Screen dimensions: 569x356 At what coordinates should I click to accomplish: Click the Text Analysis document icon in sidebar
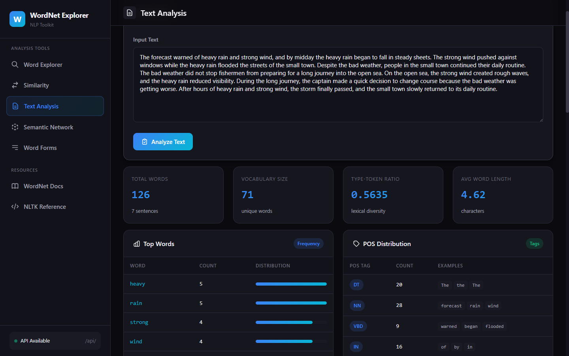click(15, 106)
